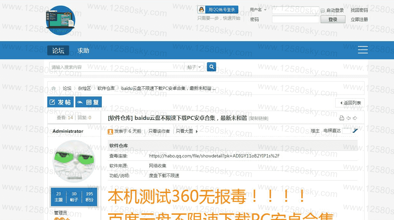Switch to the 求助 navigation tab
394x220 pixels.
point(83,51)
